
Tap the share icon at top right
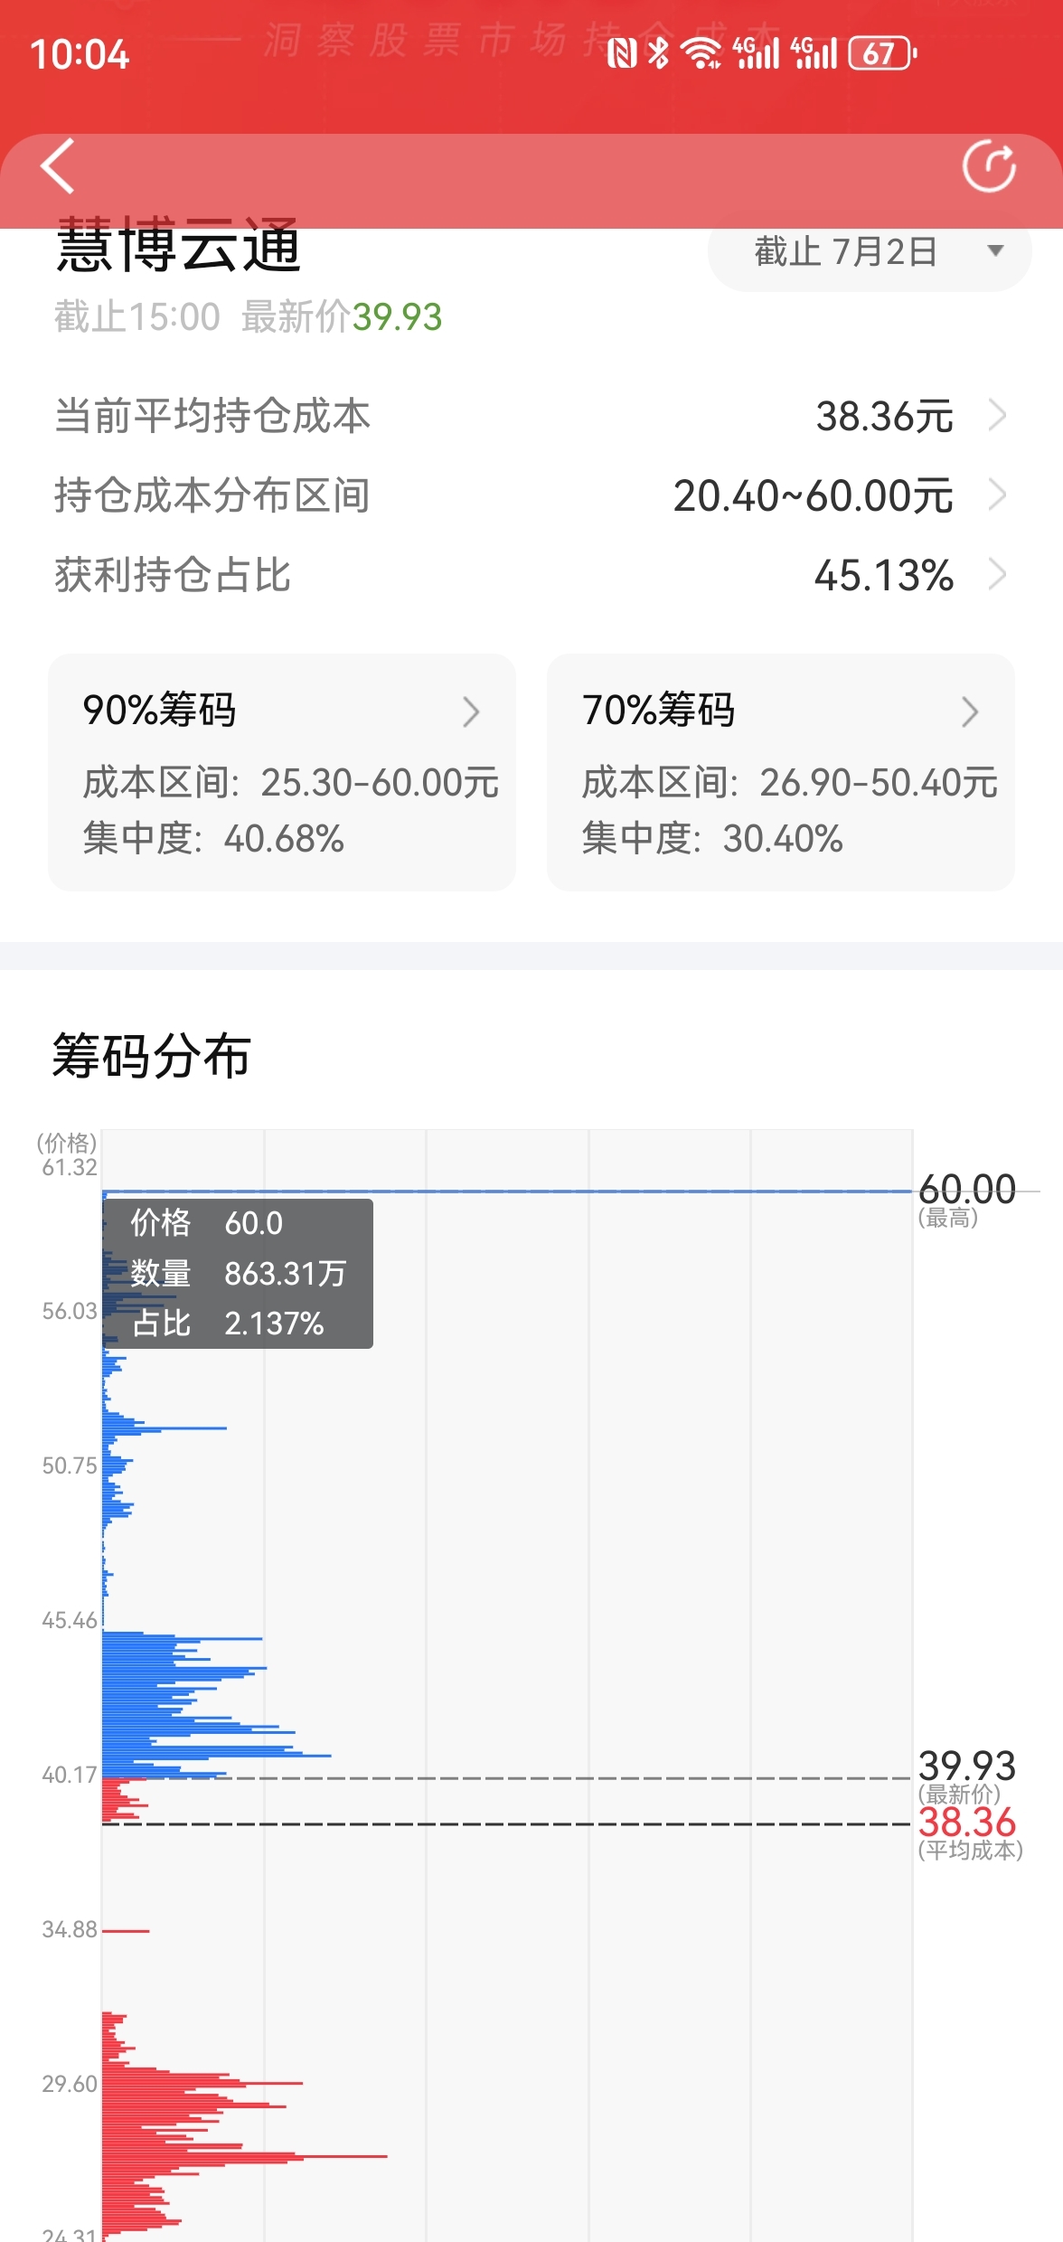[x=989, y=166]
